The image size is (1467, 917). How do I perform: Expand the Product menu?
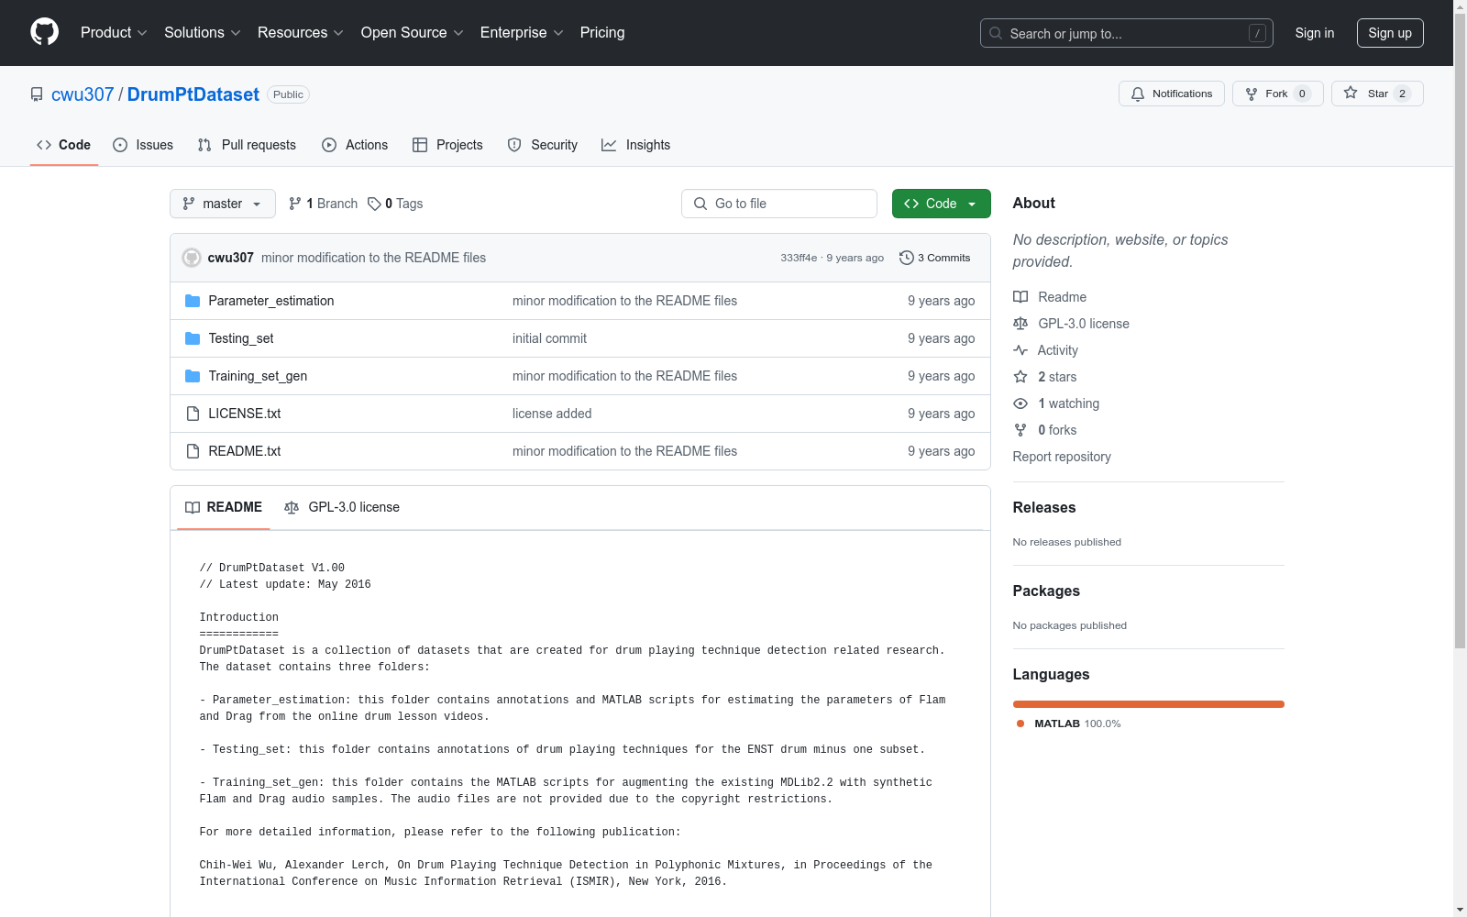(114, 33)
